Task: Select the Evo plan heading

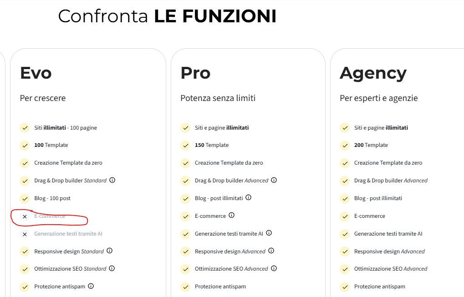Action: point(36,73)
